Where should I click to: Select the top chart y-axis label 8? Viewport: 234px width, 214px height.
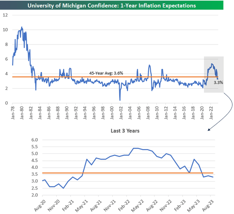[x=7, y=44]
